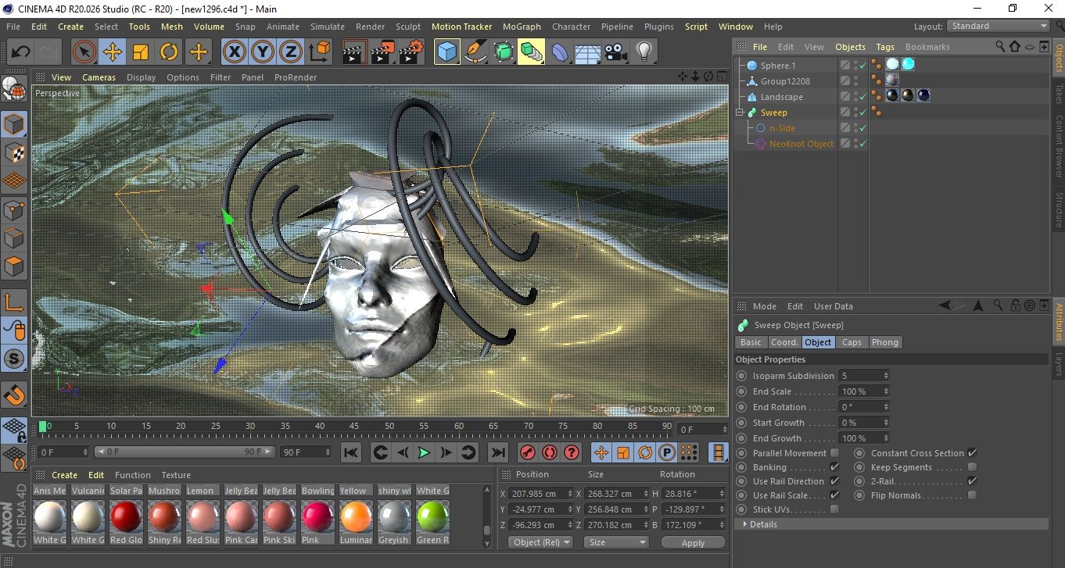Image resolution: width=1065 pixels, height=568 pixels.
Task: Activate the Rotate tool
Action: pyautogui.click(x=169, y=52)
